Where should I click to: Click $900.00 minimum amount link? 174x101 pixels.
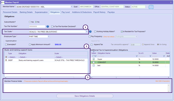click(58, 44)
